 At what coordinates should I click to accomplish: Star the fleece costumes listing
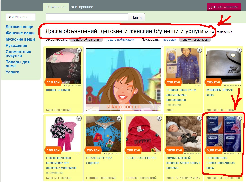coord(79,118)
